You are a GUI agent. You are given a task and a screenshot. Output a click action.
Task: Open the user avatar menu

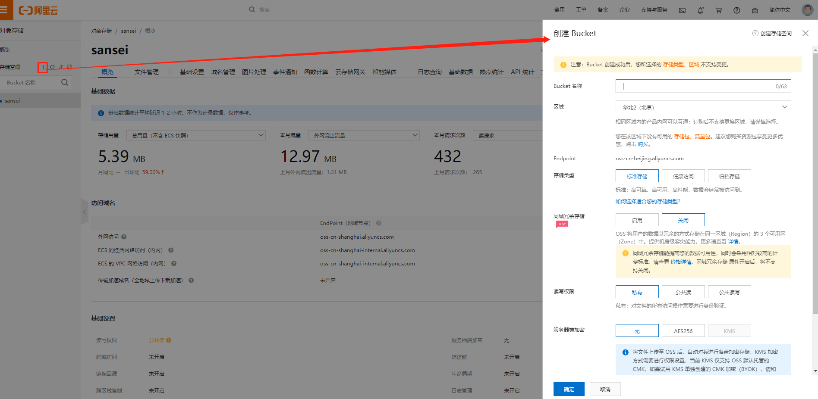click(x=807, y=9)
